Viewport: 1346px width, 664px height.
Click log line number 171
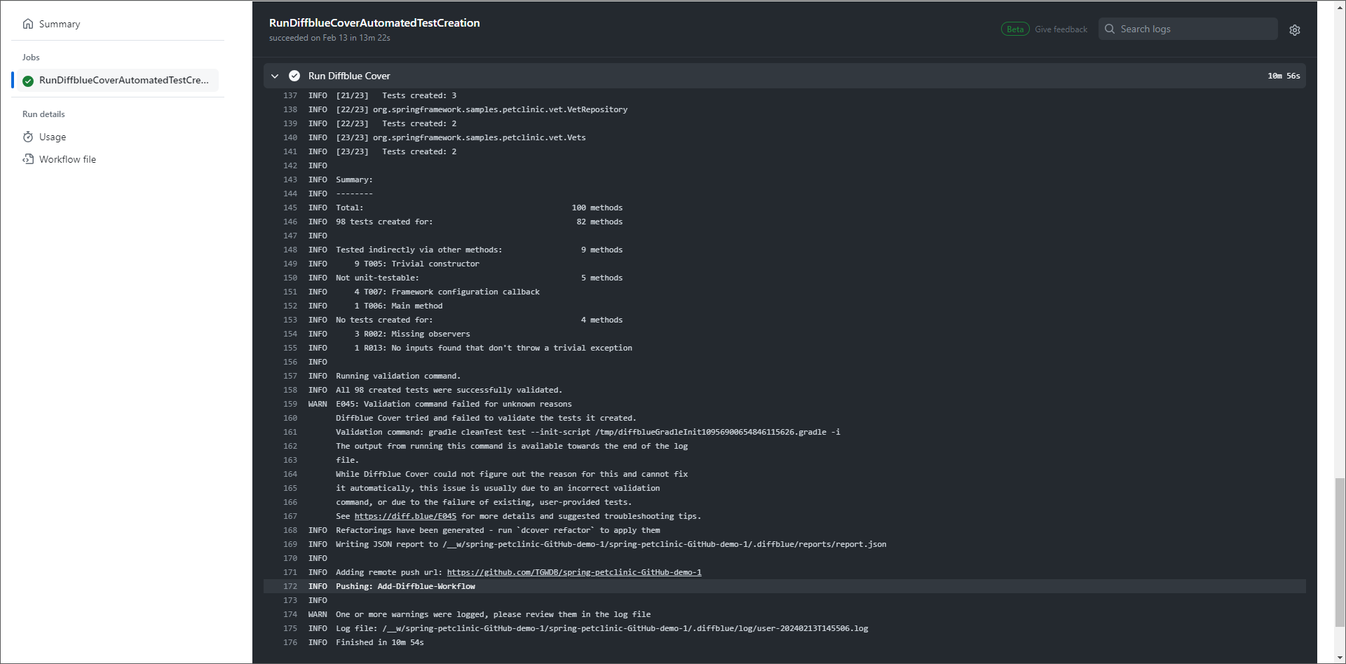tap(290, 572)
